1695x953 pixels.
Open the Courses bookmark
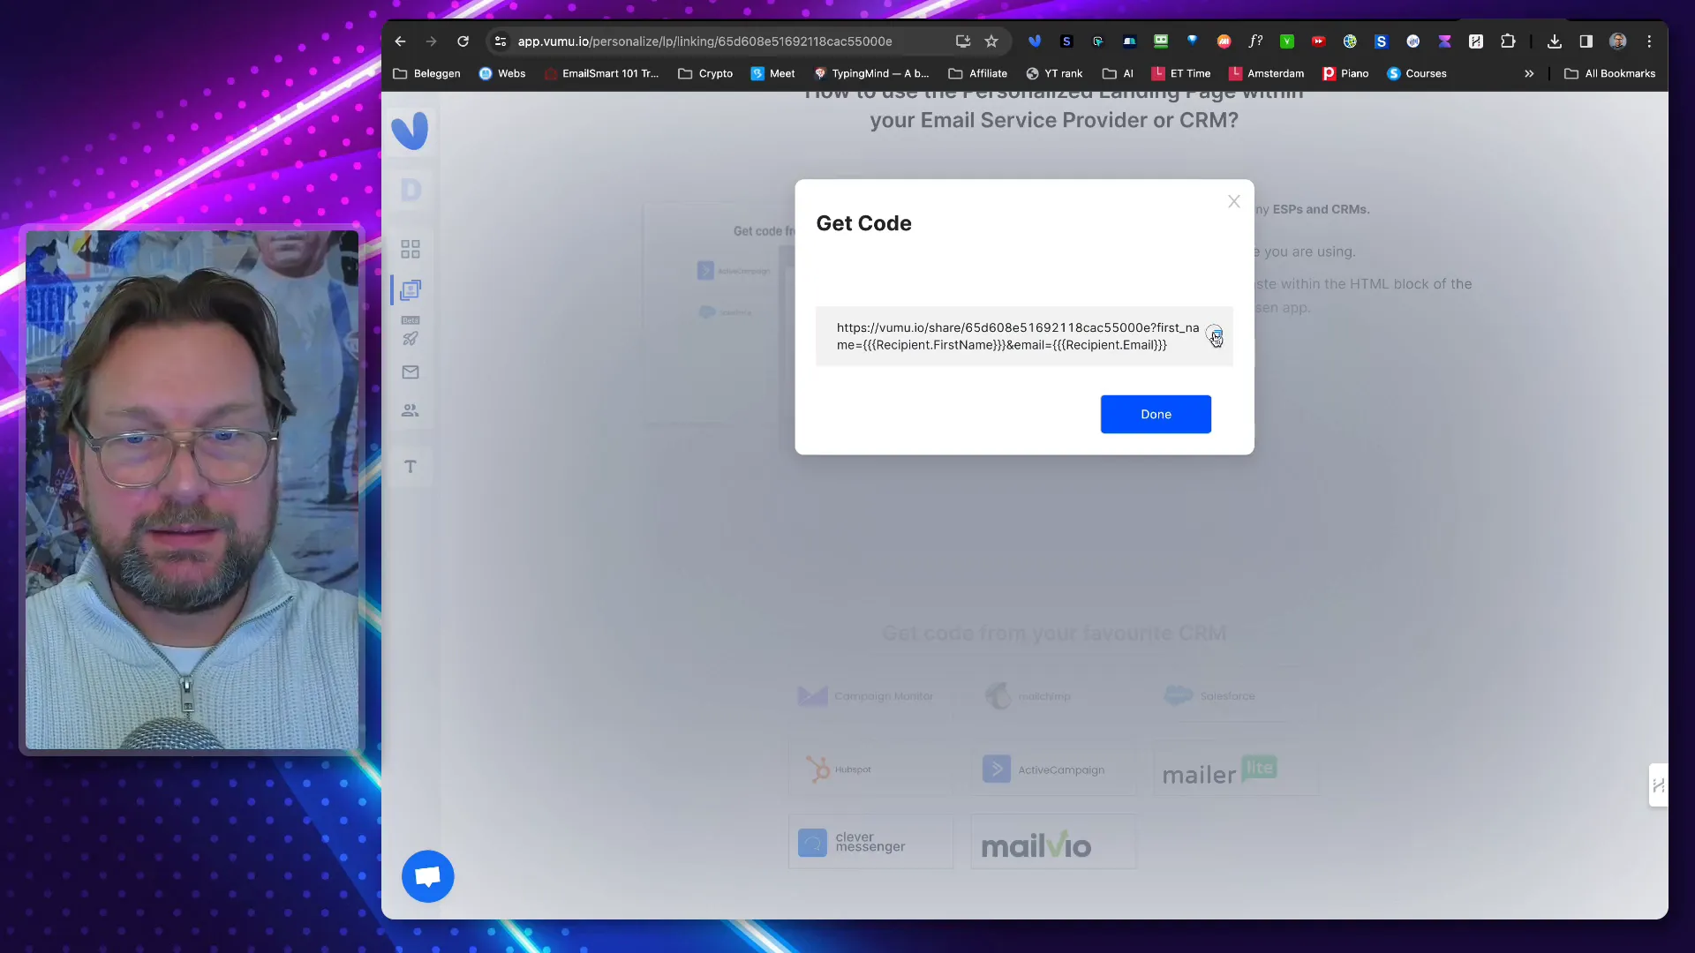[1417, 73]
